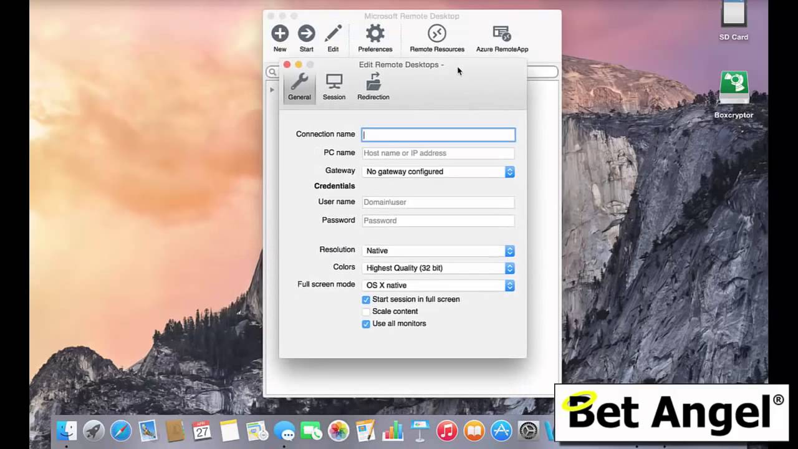The width and height of the screenshot is (798, 449).
Task: Click the User name field
Action: coord(438,202)
